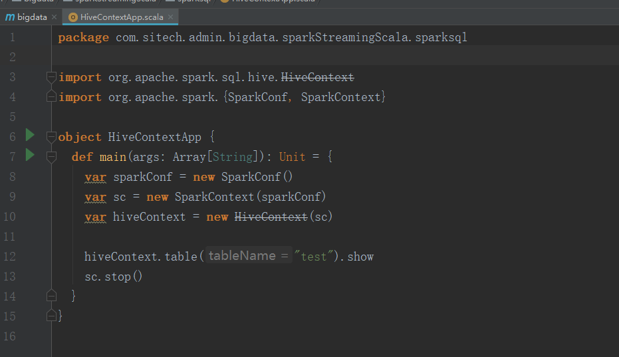The width and height of the screenshot is (619, 357).
Task: Close the bigdata tab
Action: (x=54, y=17)
